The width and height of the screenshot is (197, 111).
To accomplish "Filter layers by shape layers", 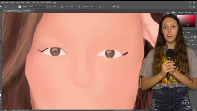I will [x=195, y=37].
